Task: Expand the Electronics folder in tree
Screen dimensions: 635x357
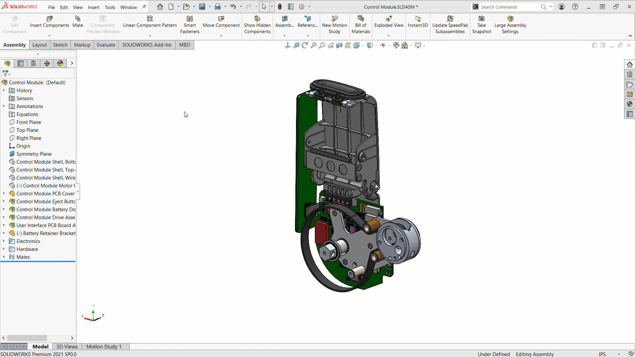Action: coord(4,241)
